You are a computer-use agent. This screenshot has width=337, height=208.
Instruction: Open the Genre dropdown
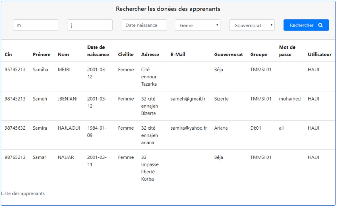point(198,25)
